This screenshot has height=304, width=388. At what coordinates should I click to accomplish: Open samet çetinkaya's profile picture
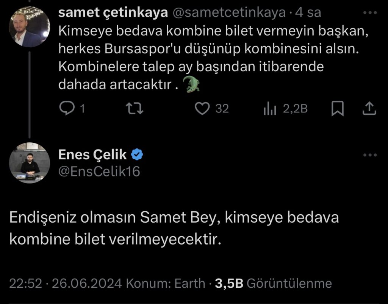click(x=30, y=27)
